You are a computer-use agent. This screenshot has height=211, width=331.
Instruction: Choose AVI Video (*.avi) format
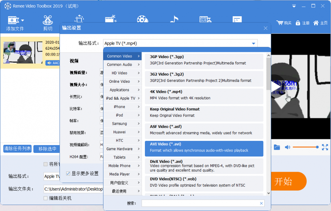click(204, 148)
